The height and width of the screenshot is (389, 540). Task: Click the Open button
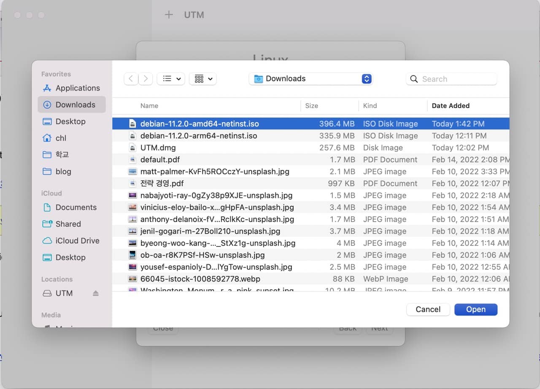pyautogui.click(x=476, y=309)
